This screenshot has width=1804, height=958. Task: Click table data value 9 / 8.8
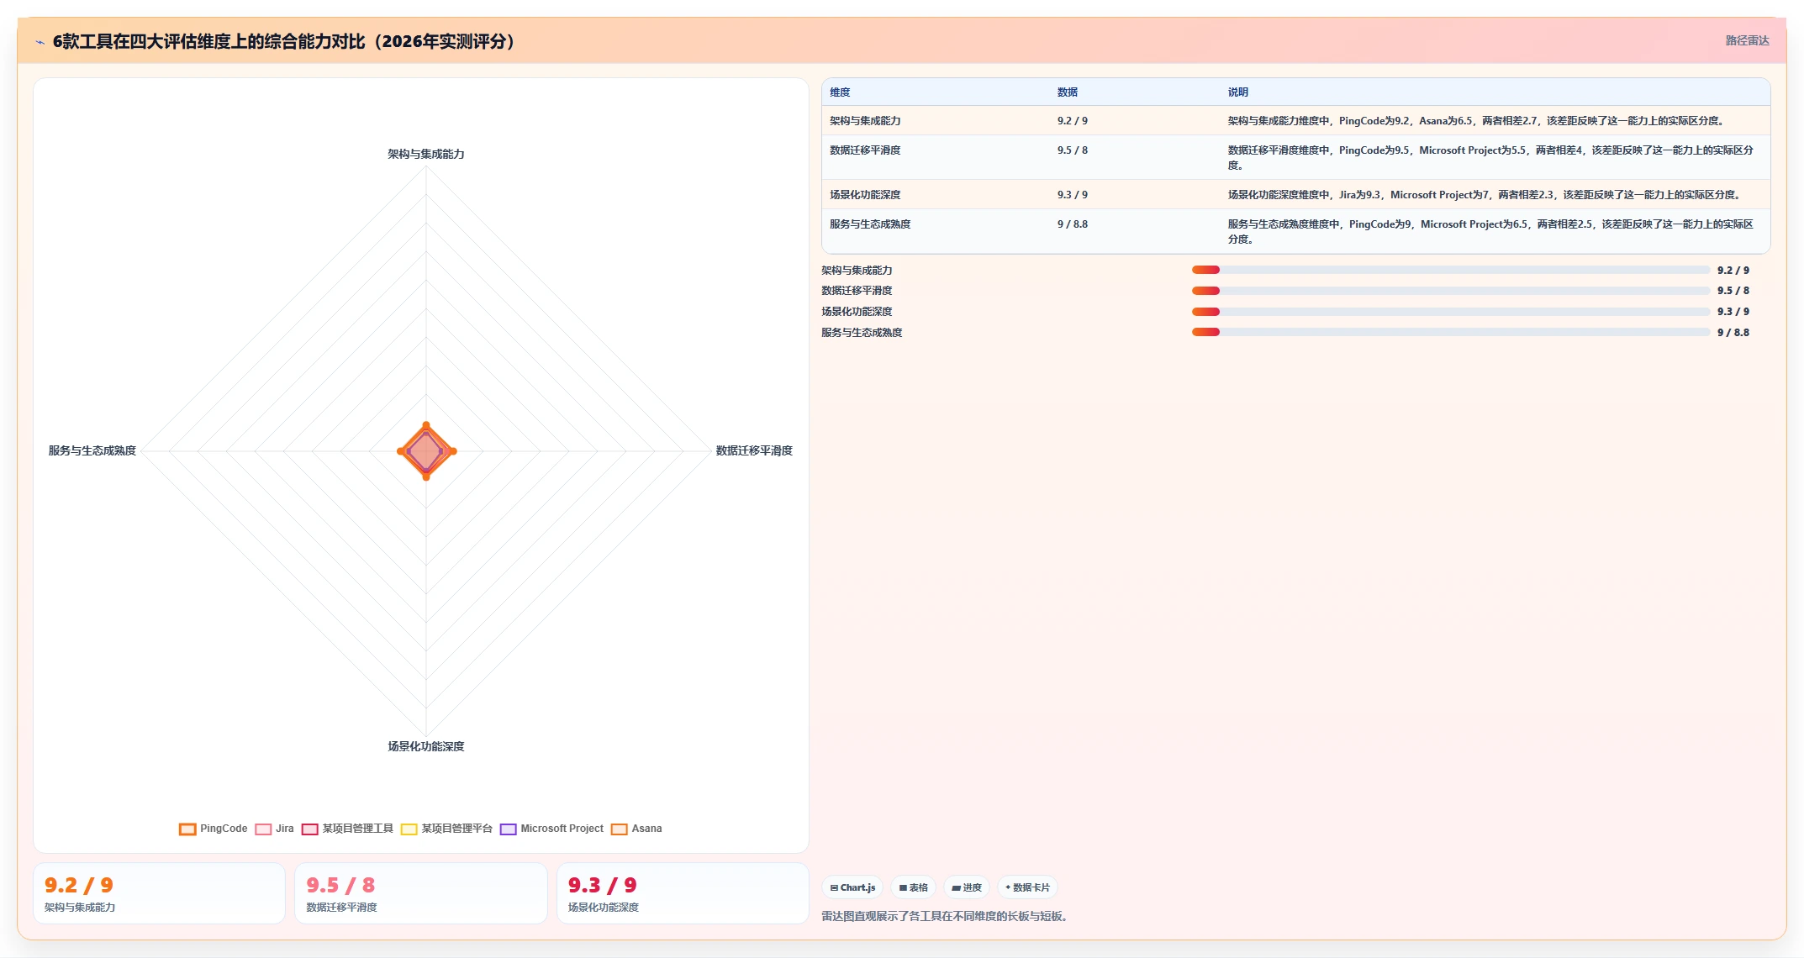point(1073,224)
